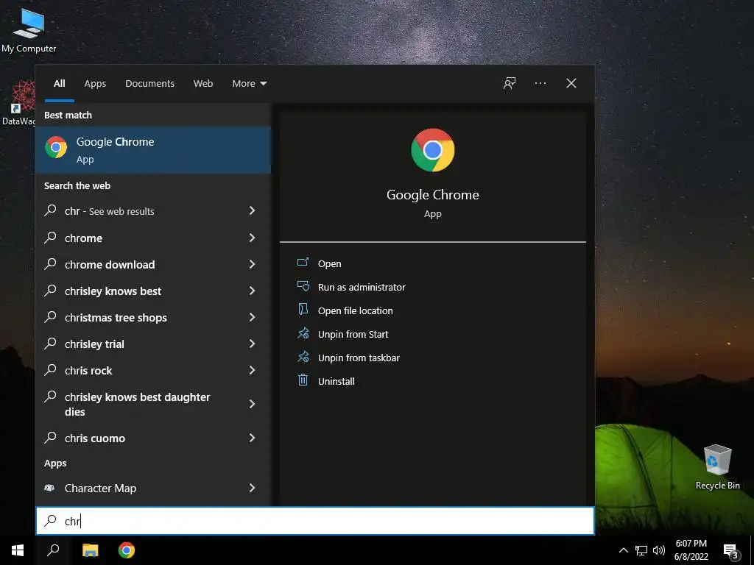Expand arrow for 'chrisley knows best daughter dies'
754x565 pixels.
(x=252, y=404)
